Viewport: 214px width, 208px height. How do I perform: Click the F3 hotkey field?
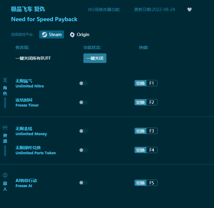[x=152, y=131]
